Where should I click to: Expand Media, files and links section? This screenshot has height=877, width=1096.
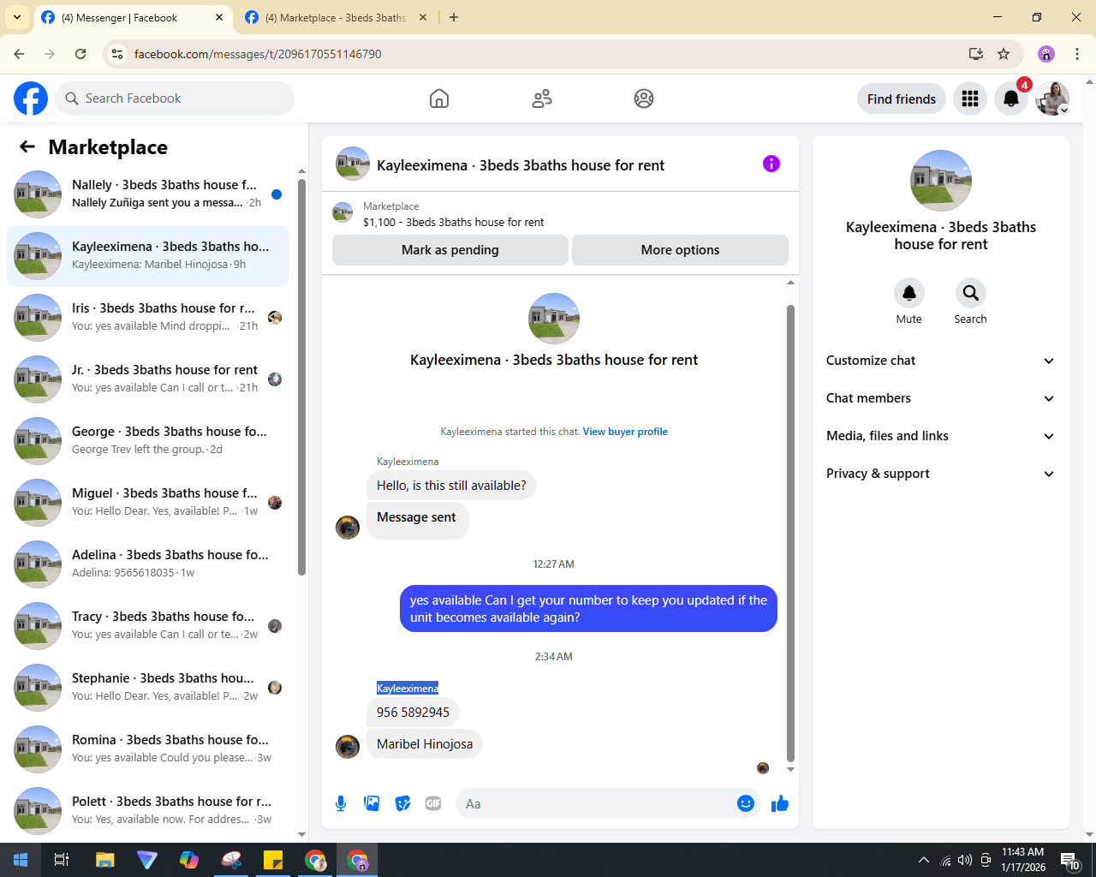pyautogui.click(x=940, y=436)
